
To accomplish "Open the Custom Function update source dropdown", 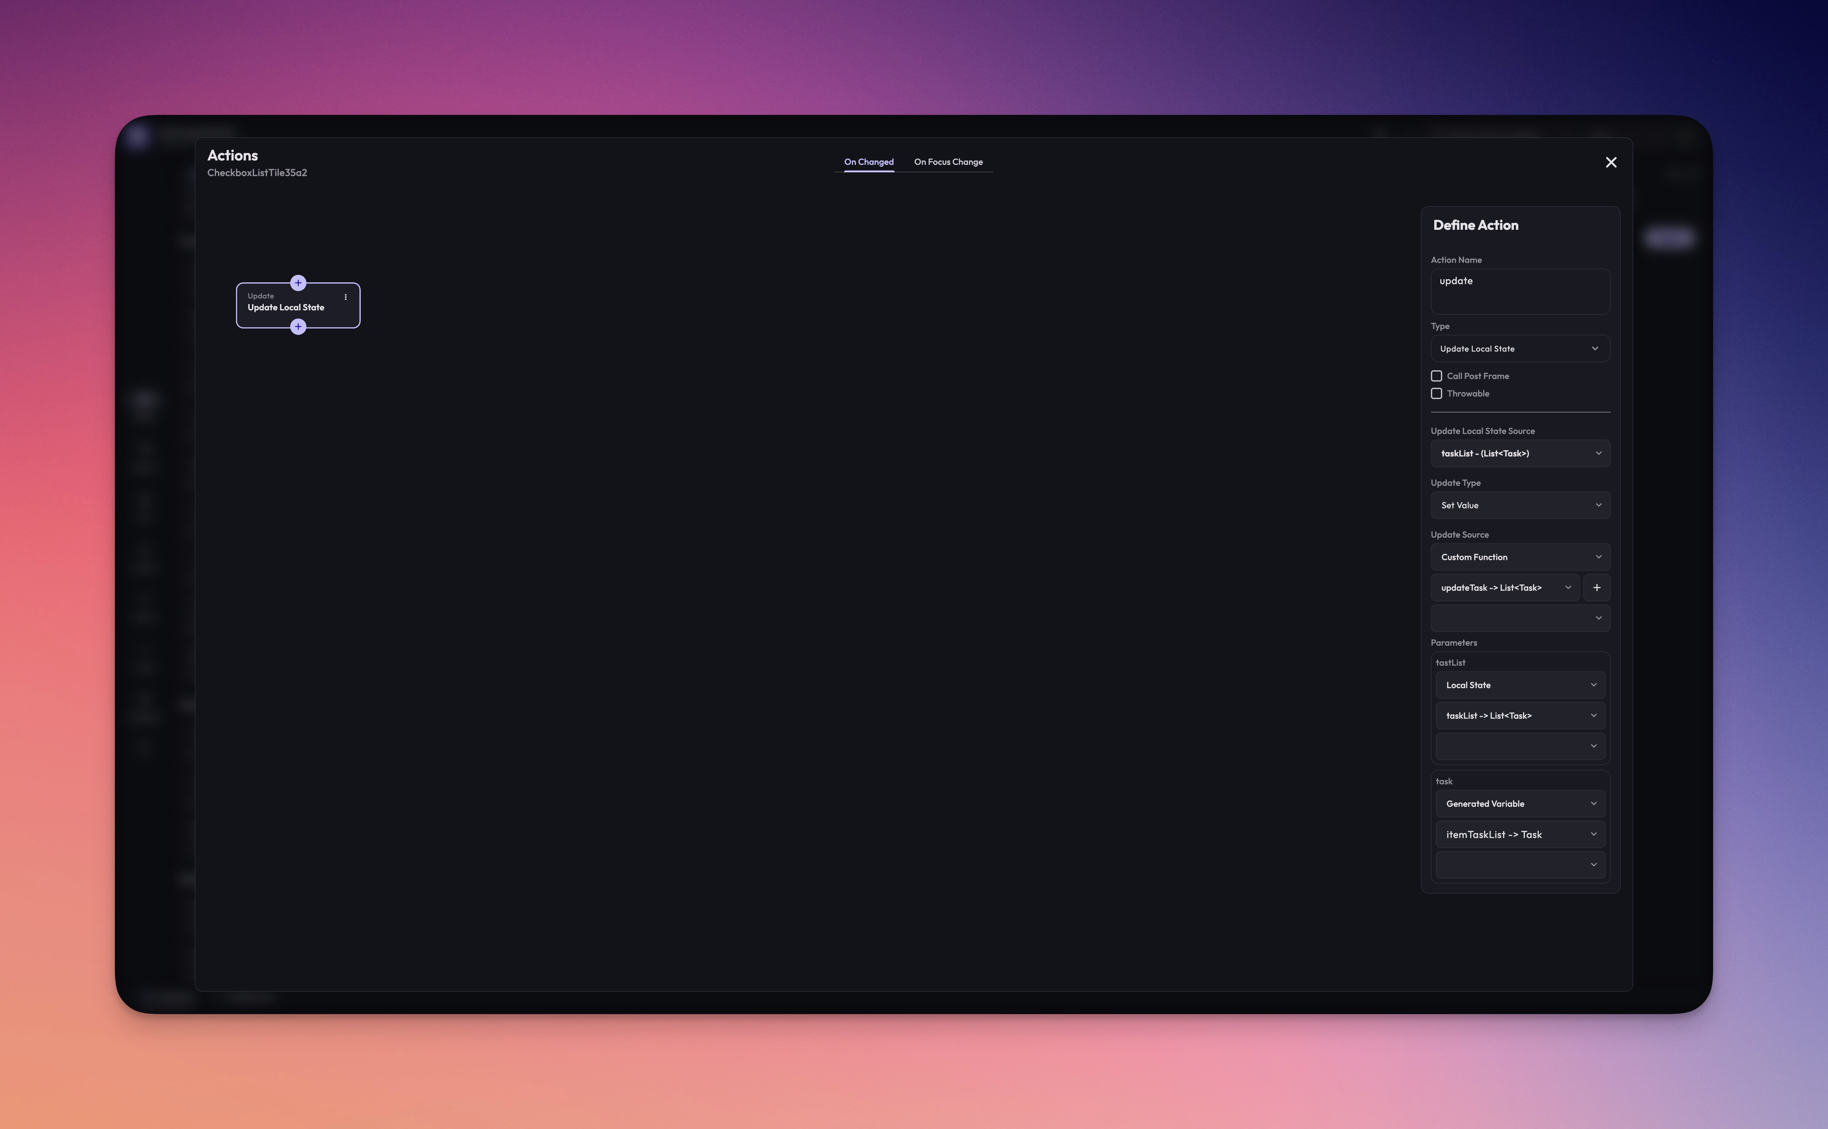I will pos(1520,557).
